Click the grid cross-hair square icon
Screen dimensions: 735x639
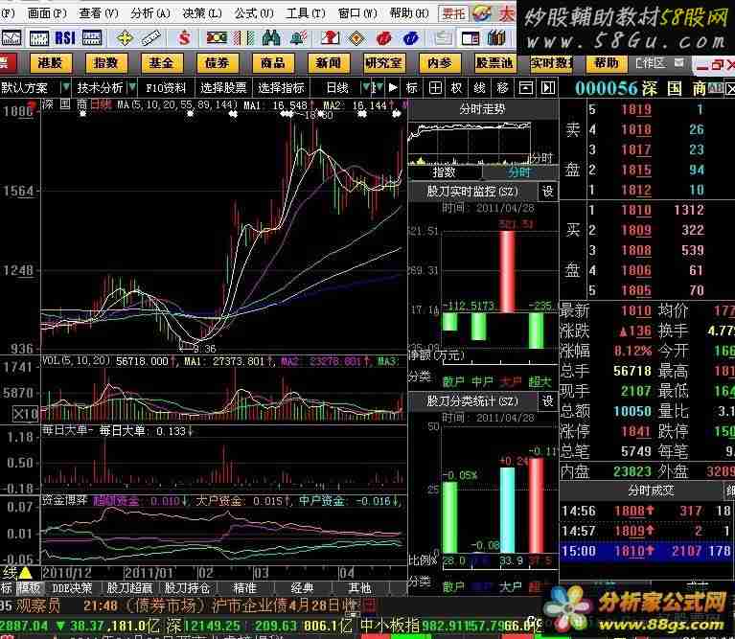pos(435,87)
